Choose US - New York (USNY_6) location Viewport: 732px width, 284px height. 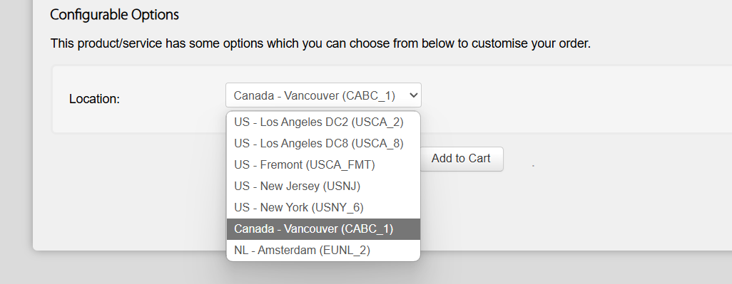pyautogui.click(x=323, y=208)
